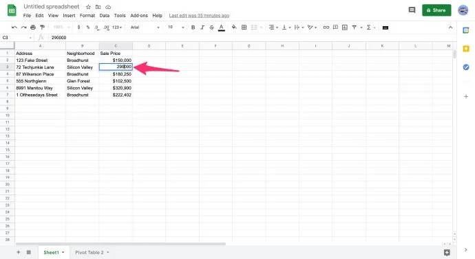Open the Calendar side panel icon
Image resolution: width=475 pixels, height=259 pixels.
click(x=466, y=30)
